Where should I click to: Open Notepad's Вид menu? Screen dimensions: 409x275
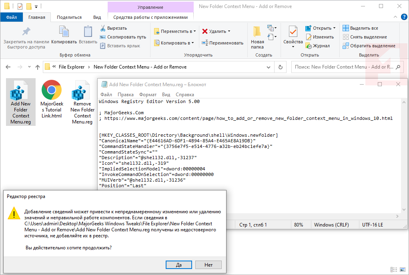(x=166, y=95)
